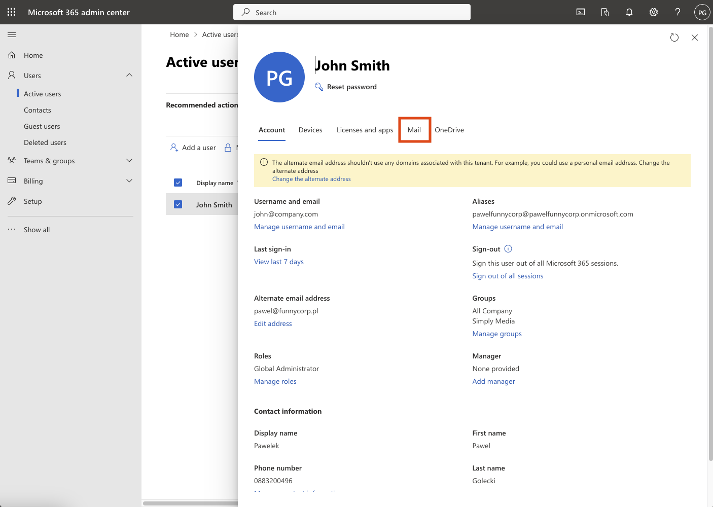Close the John Smith details panel
Image resolution: width=713 pixels, height=507 pixels.
click(x=695, y=38)
